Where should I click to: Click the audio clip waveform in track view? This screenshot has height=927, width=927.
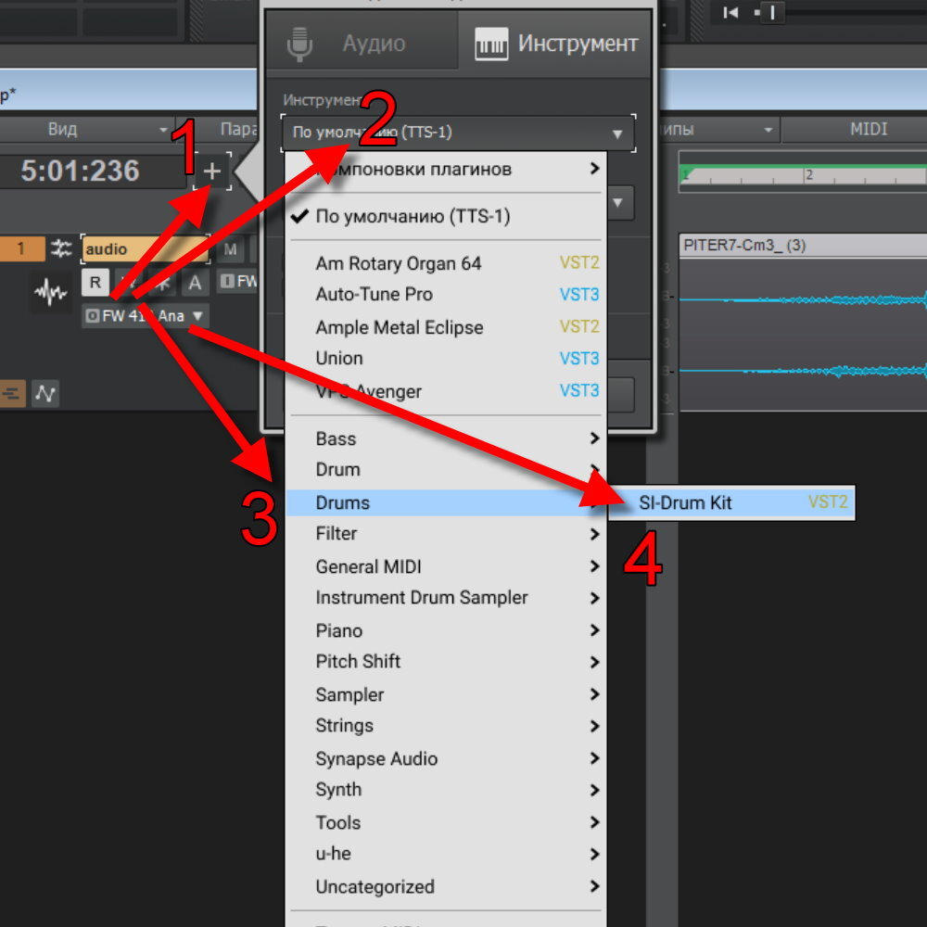803,335
